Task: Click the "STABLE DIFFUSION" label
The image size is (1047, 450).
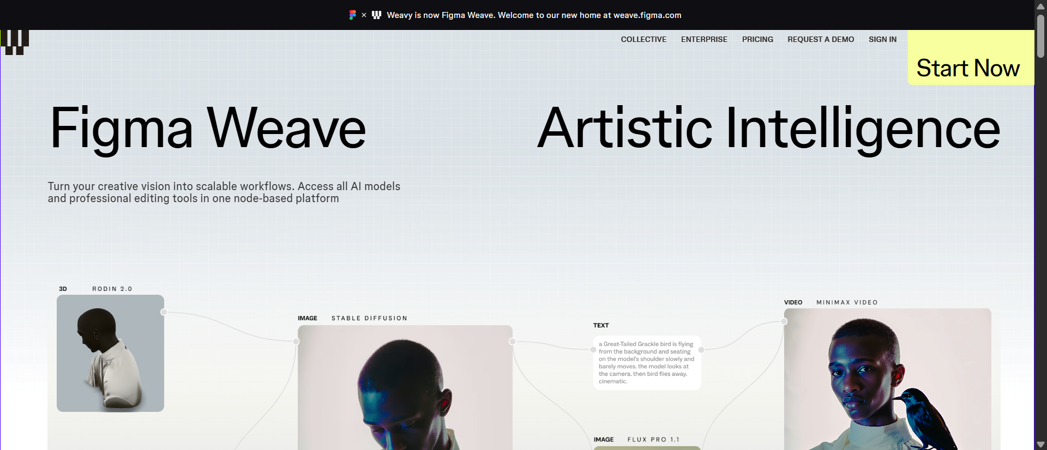Action: pos(369,318)
